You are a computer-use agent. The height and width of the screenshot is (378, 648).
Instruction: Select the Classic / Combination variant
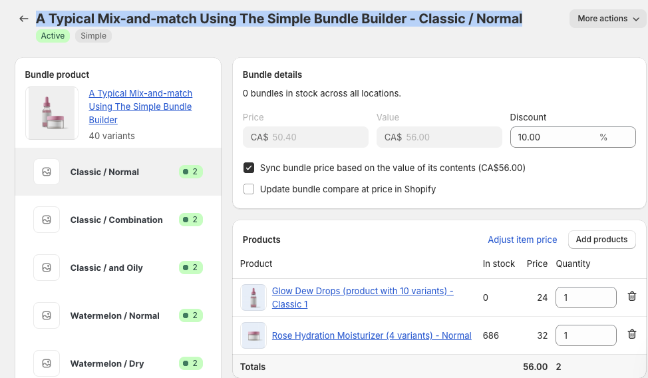pyautogui.click(x=118, y=220)
